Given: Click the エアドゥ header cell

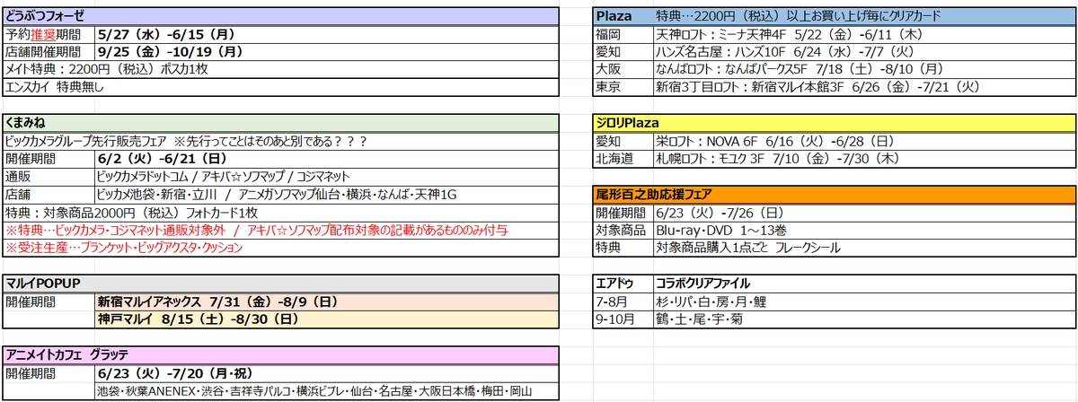Looking at the screenshot, I should tap(623, 282).
